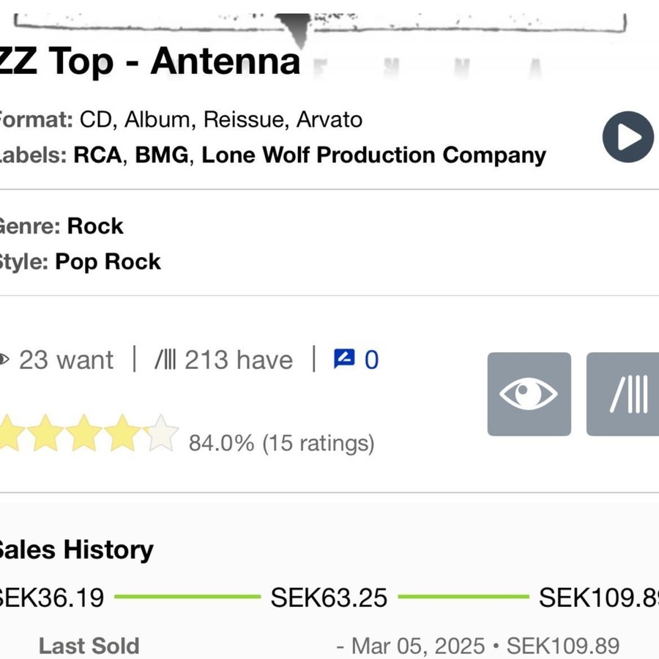Image resolution: width=659 pixels, height=659 pixels.
Task: Play the album preview button
Action: pyautogui.click(x=628, y=137)
